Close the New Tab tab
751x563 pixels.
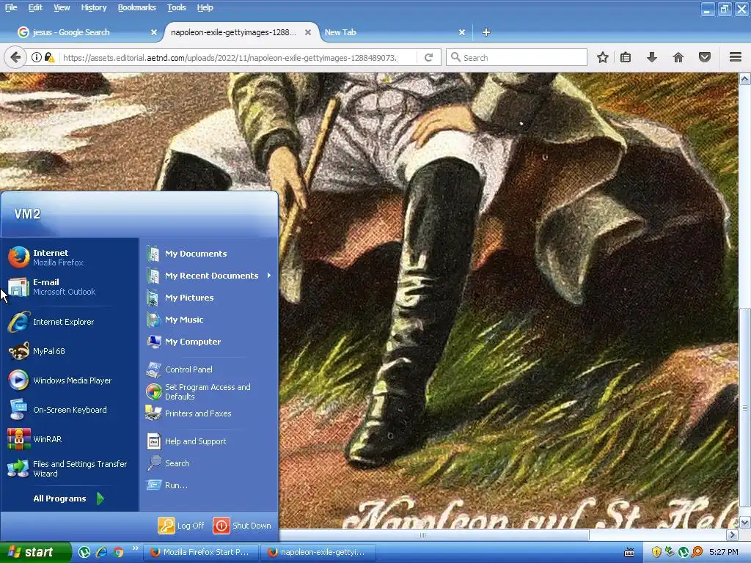[x=462, y=32]
